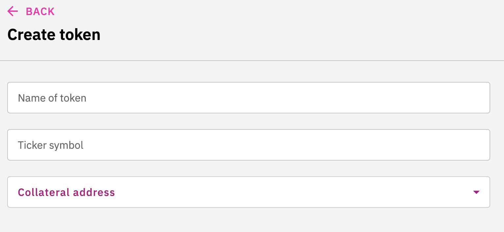Click the word "token" in the heading
This screenshot has width=504, height=232.
[x=80, y=35]
